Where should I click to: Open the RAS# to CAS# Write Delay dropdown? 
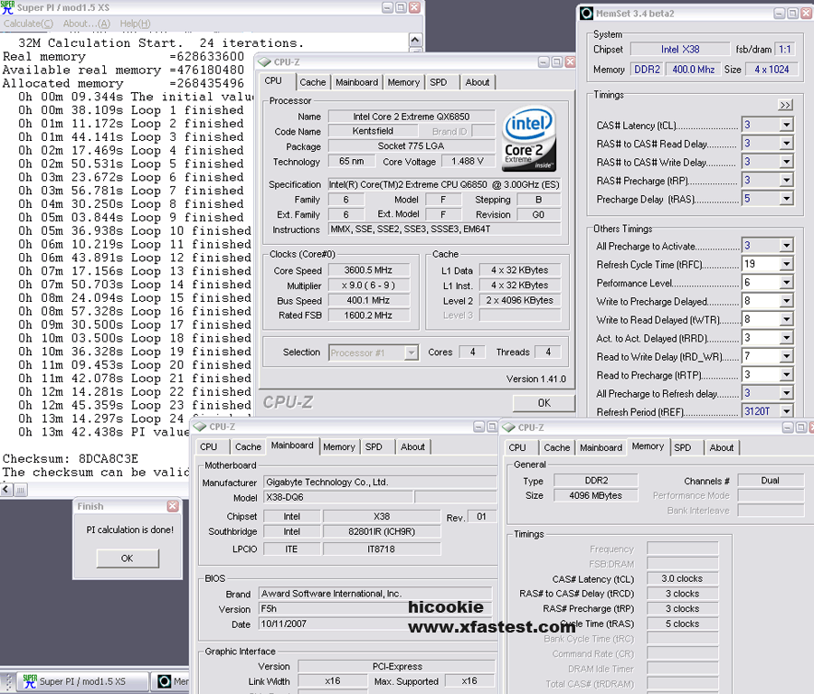(x=787, y=163)
